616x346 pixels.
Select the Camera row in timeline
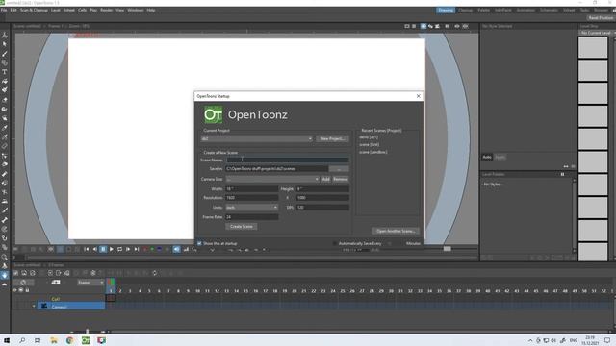pos(71,307)
